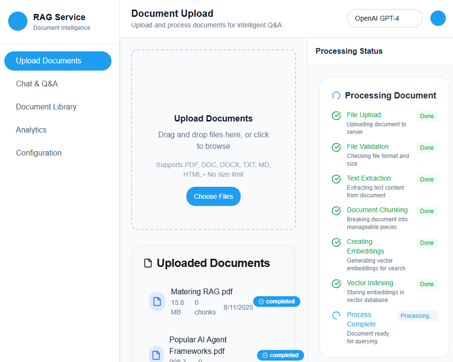Click the Supports PDF, DOC, DOCX formats note

(213, 169)
